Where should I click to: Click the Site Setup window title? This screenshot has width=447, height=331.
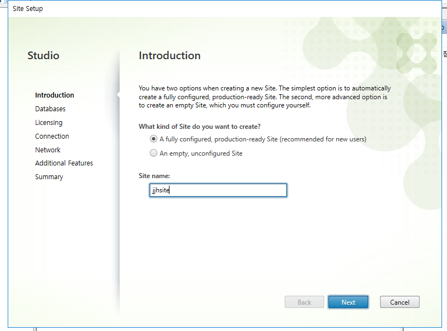click(27, 9)
